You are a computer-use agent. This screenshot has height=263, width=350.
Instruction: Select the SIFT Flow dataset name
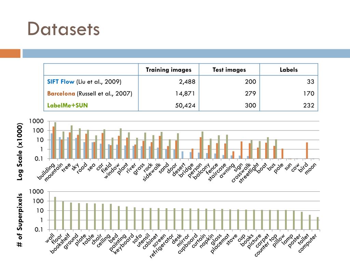[60, 82]
